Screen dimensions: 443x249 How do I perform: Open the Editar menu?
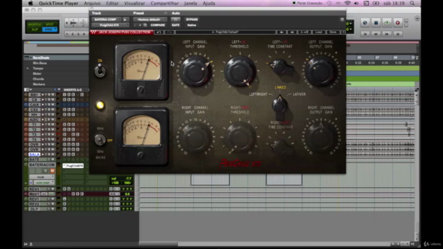(112, 3)
